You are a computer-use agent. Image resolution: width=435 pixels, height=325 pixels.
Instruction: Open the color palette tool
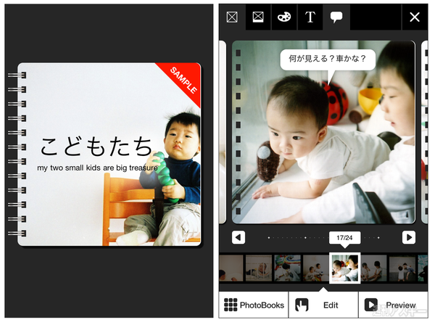pos(284,17)
